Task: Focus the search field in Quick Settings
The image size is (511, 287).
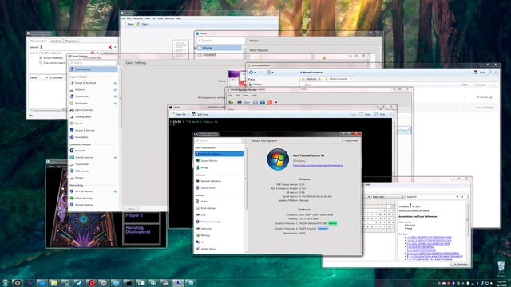Action: (x=93, y=62)
